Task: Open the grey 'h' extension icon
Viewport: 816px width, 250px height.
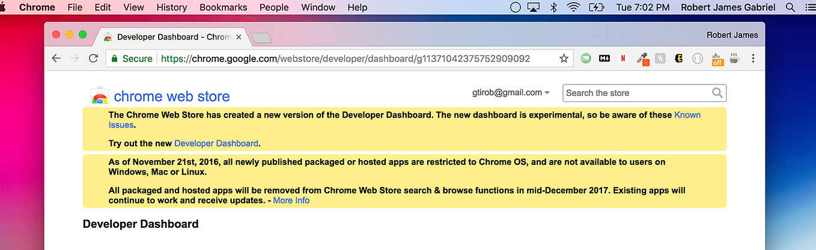Action: pyautogui.click(x=660, y=59)
